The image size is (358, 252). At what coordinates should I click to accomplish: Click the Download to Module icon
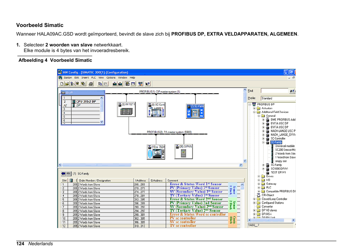[x=114, y=84]
